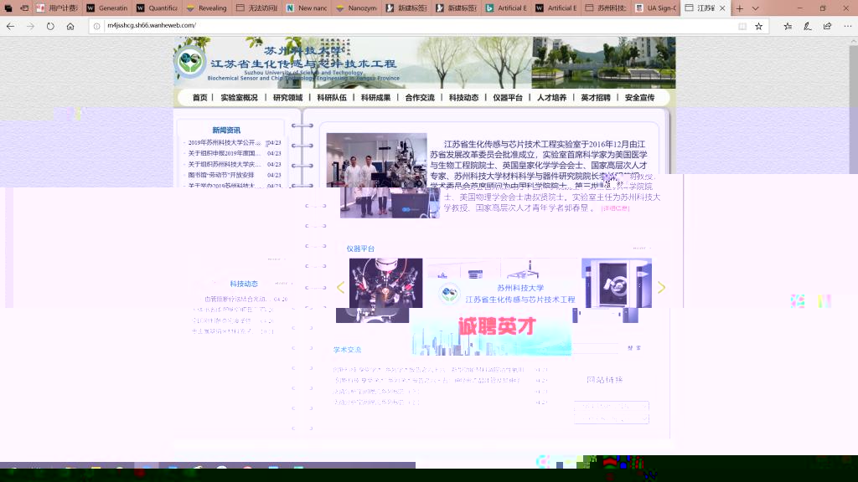Image resolution: width=858 pixels, height=482 pixels.
Task: Refresh the current web page
Action: pos(50,26)
